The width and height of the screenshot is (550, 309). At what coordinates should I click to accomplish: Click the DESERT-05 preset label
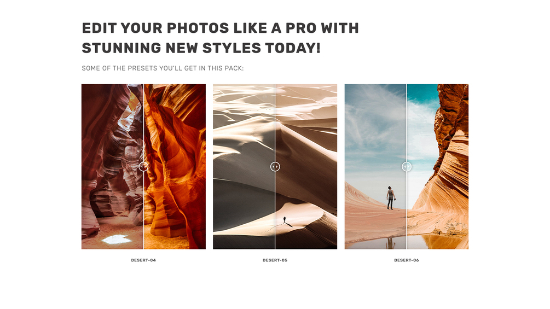(x=275, y=260)
